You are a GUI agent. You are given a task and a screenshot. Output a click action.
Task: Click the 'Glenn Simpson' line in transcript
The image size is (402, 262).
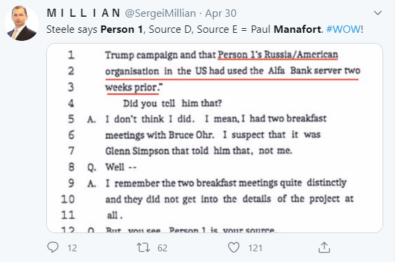coord(199,151)
